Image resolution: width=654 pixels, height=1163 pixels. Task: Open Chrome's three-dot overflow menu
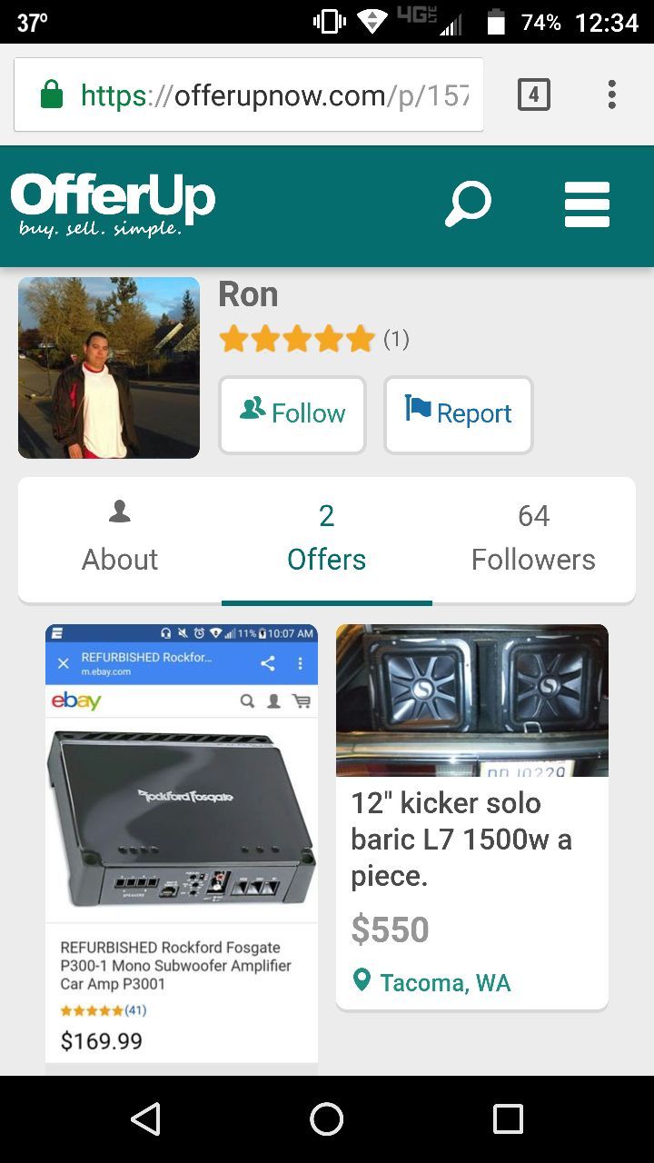(611, 94)
